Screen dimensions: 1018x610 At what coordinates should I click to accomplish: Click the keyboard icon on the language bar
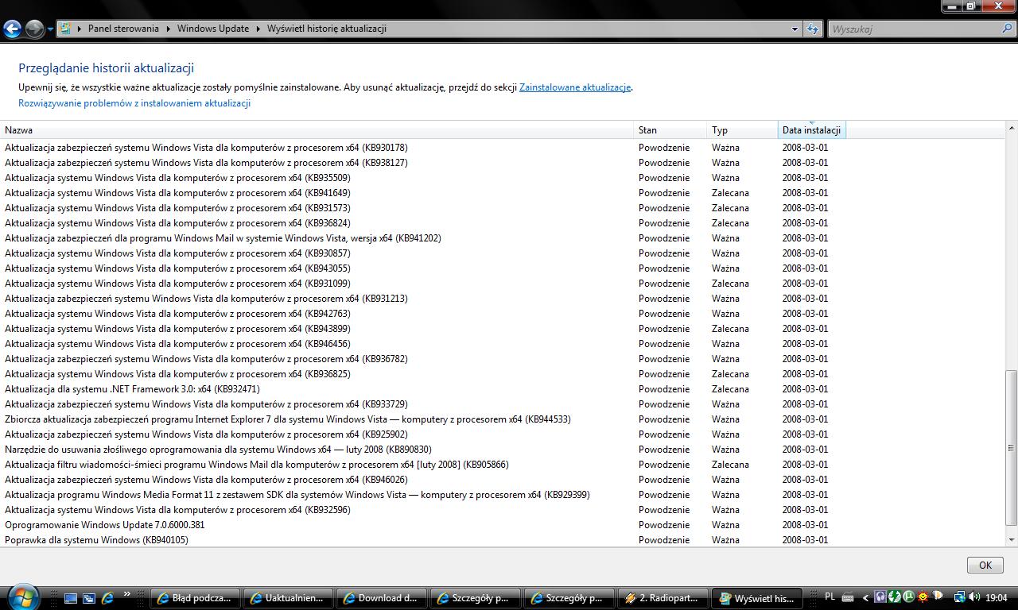(x=848, y=597)
